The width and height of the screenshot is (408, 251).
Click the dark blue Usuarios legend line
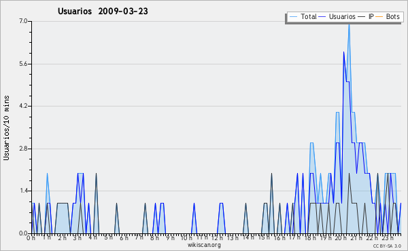click(x=322, y=17)
